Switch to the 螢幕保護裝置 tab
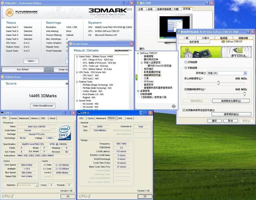256x200 pixels. [164, 9]
